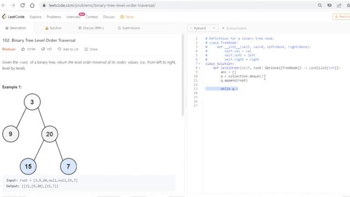
Task: Open the Explore menu
Action: [36, 17]
